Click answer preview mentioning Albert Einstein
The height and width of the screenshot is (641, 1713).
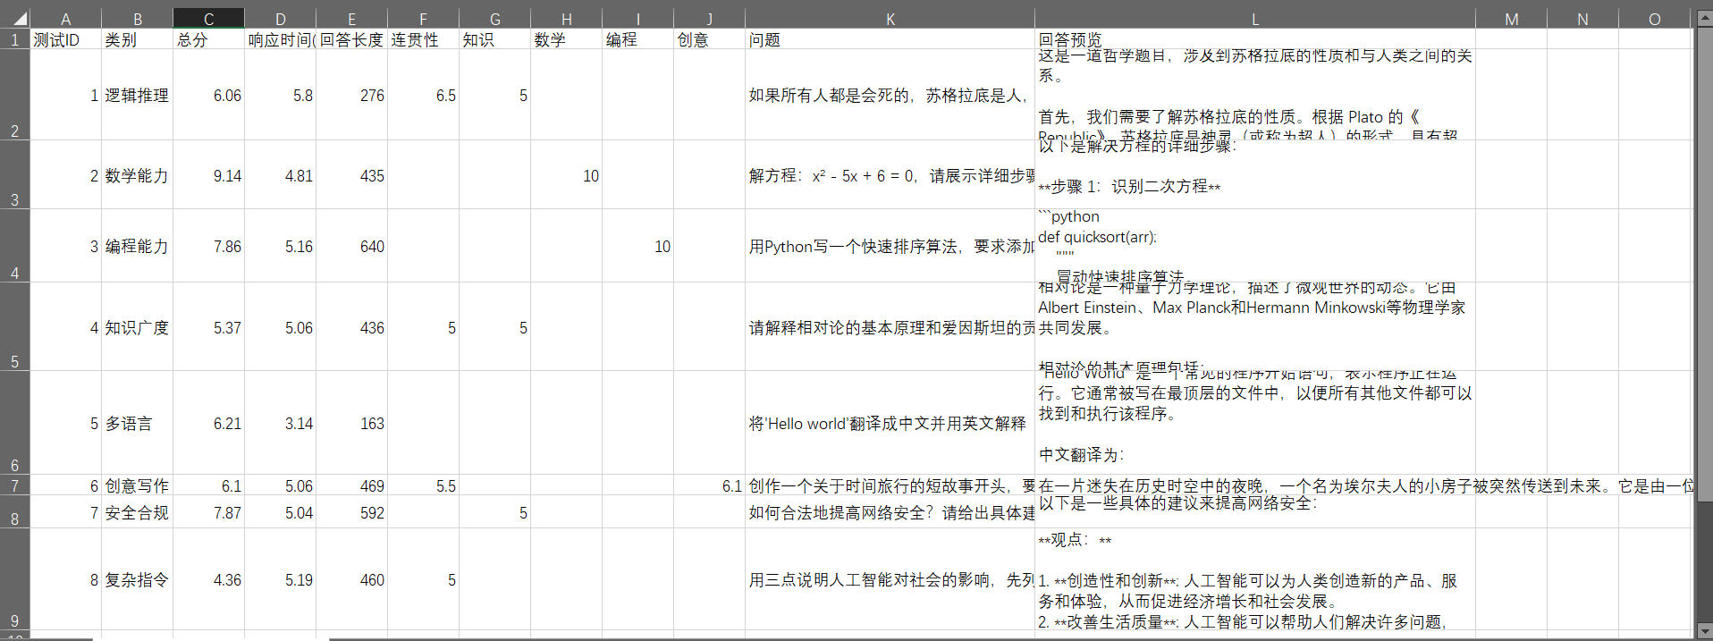click(x=1254, y=327)
